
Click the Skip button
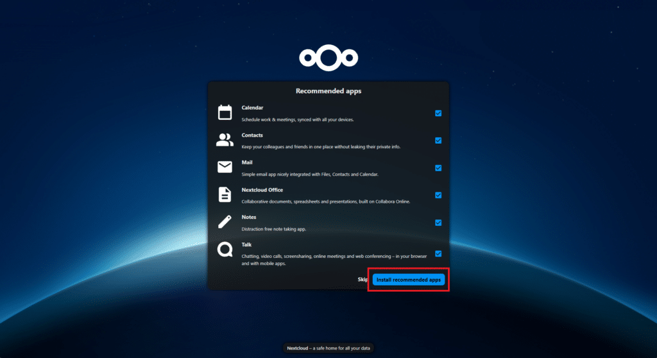pos(363,280)
